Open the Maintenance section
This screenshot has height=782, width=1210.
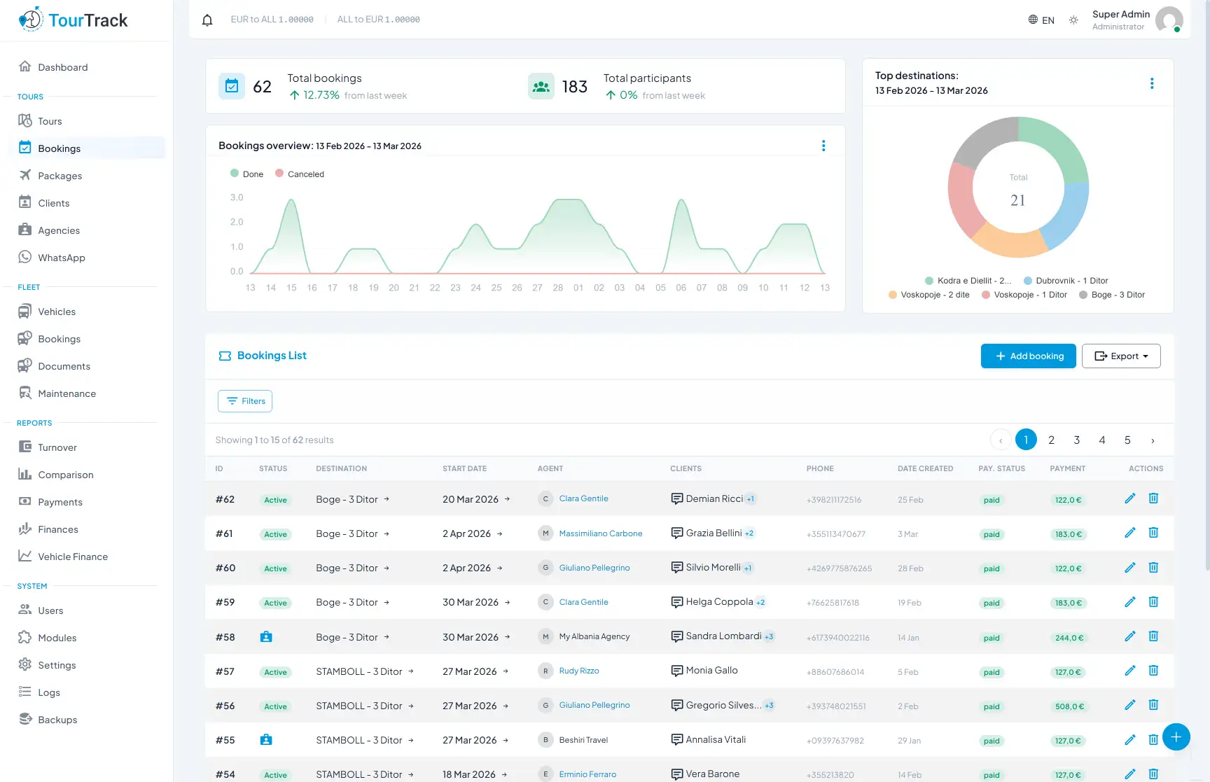67,393
